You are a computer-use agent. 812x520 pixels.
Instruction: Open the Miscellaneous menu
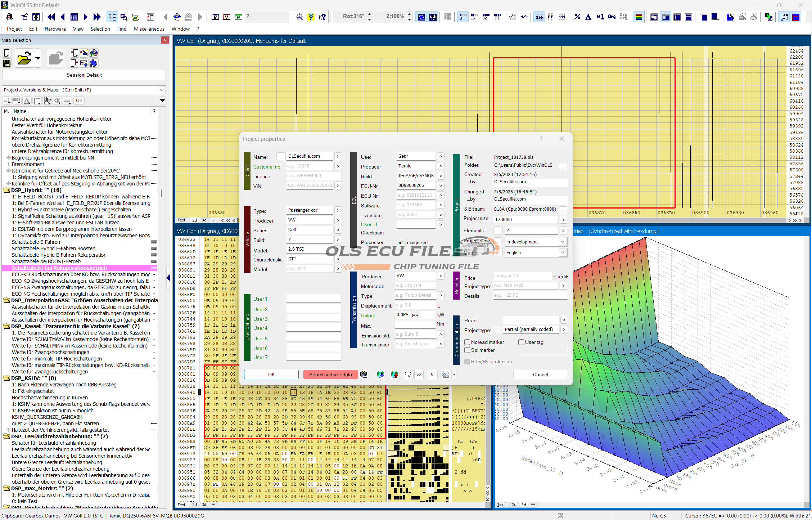(149, 29)
